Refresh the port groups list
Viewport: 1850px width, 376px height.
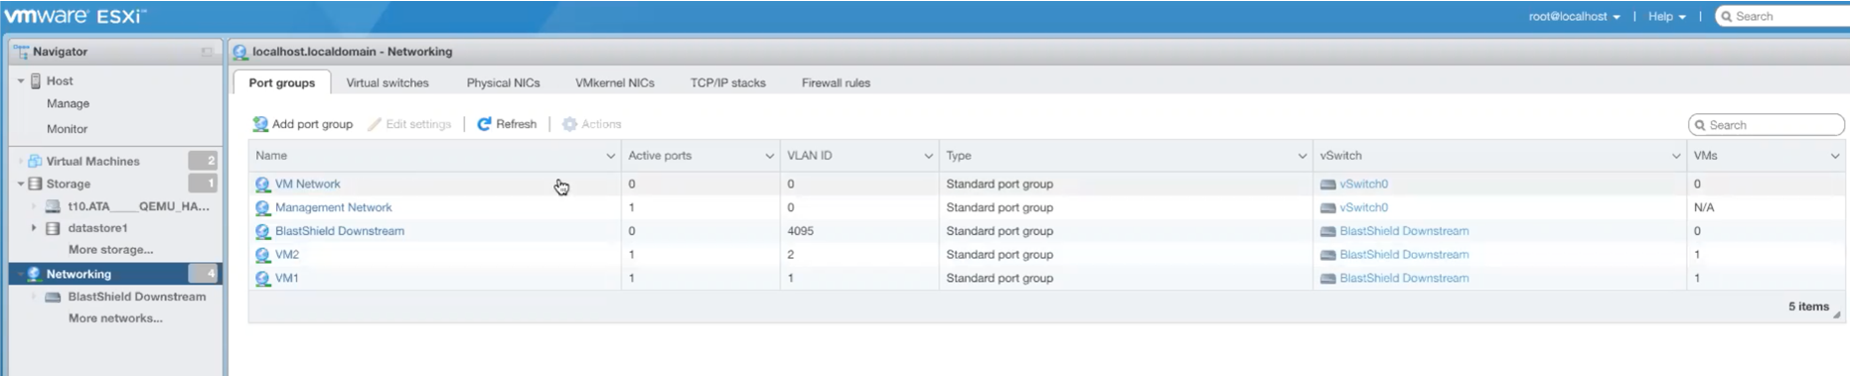point(507,124)
